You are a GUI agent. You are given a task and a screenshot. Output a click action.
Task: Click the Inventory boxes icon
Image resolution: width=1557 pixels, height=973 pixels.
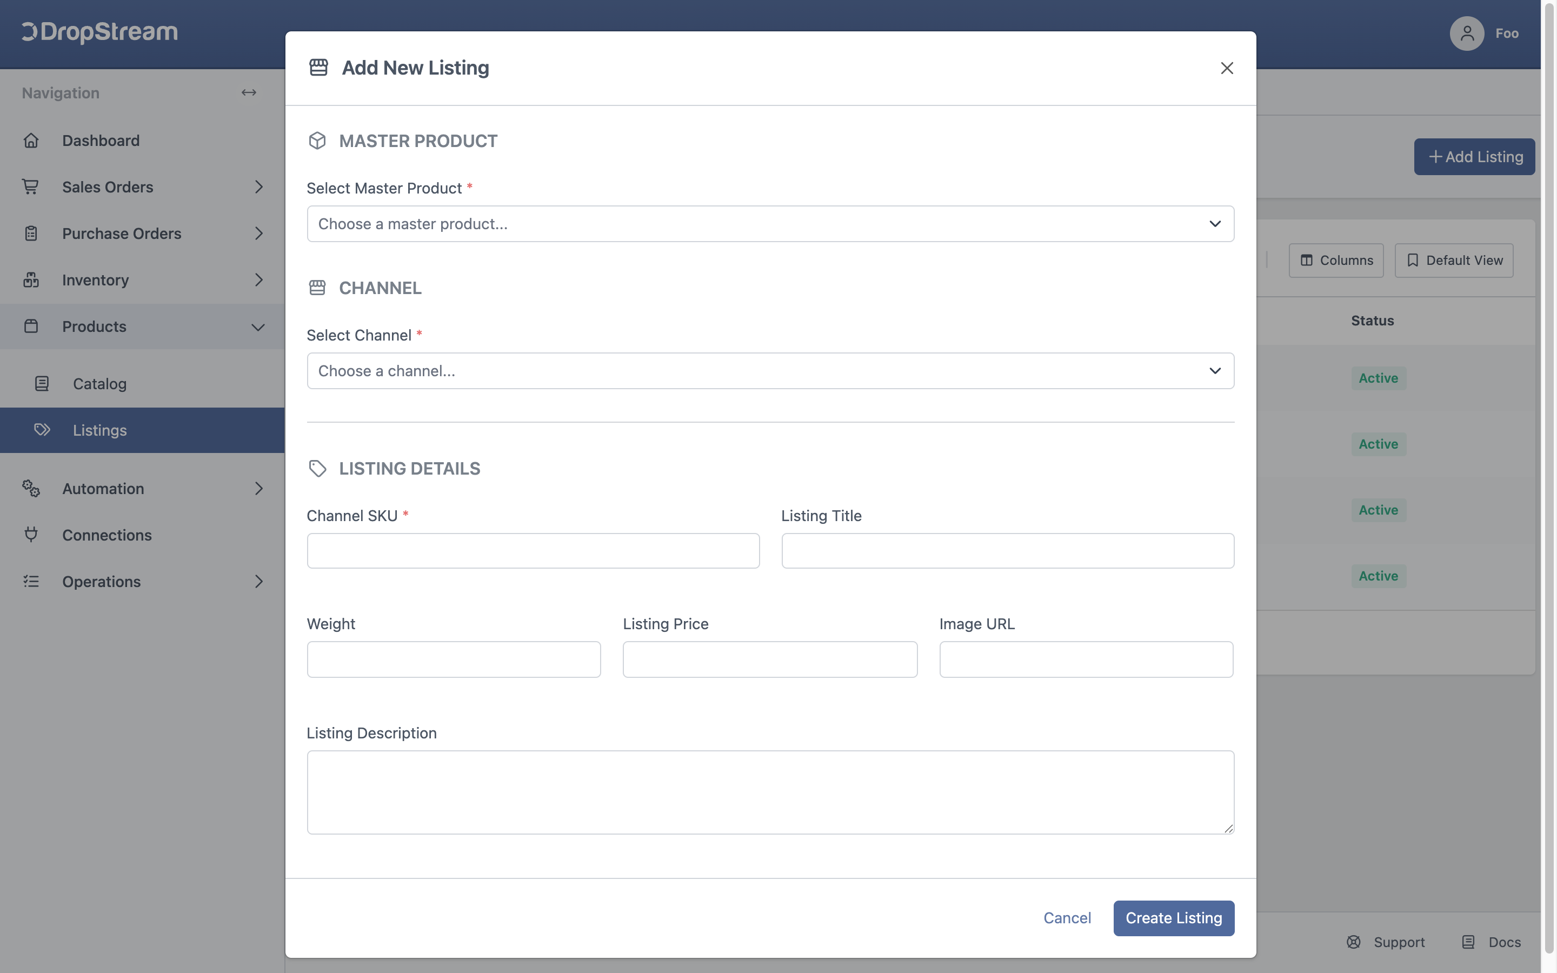coord(31,280)
